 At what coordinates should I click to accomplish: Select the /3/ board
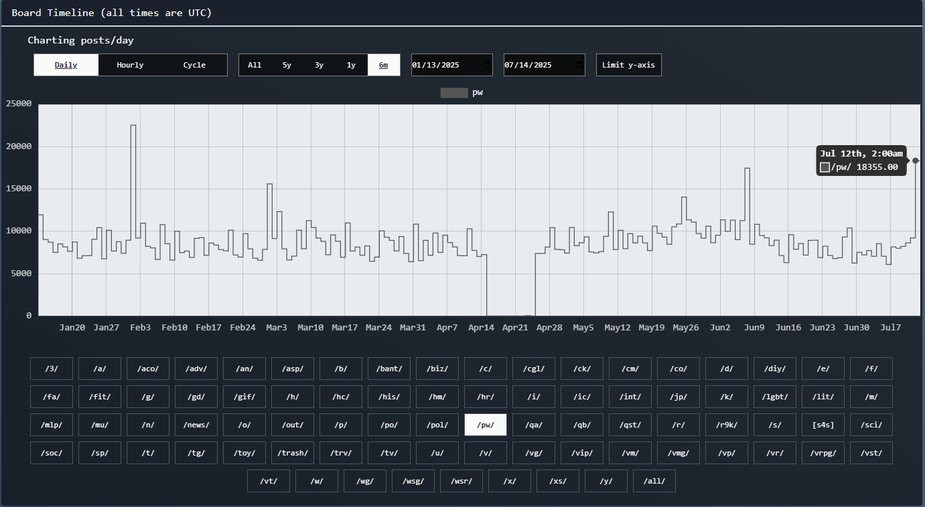point(52,369)
